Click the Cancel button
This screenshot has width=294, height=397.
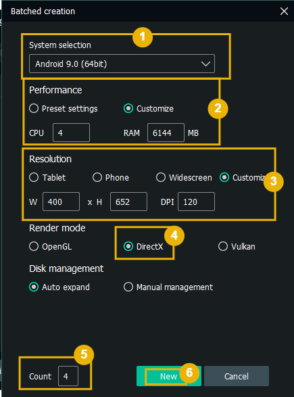[237, 376]
